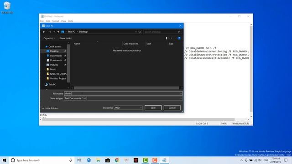Sort by Date modified column
The image size is (292, 164).
pos(131,44)
